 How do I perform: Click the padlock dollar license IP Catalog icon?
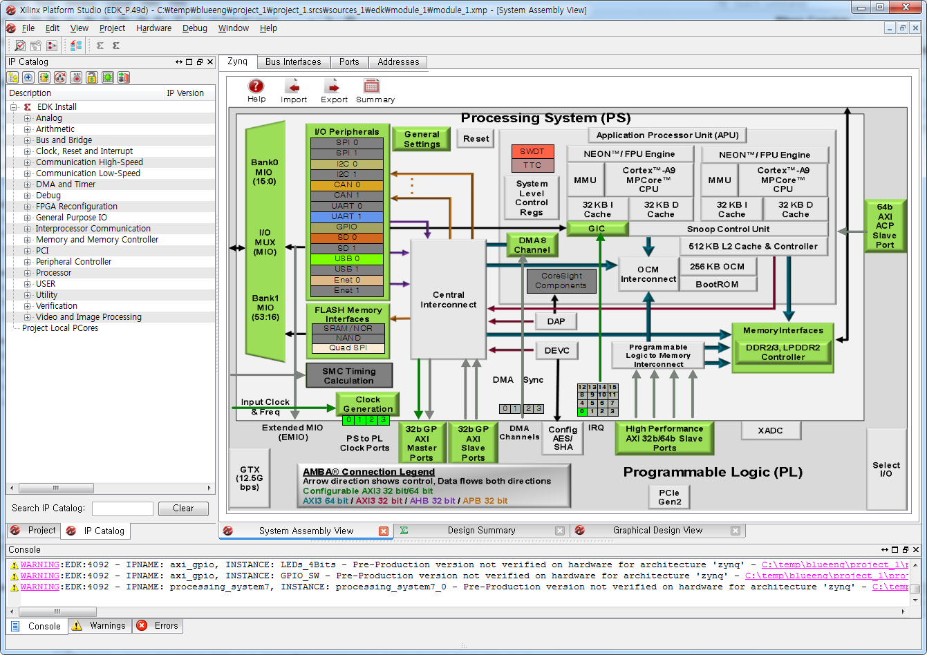point(92,77)
